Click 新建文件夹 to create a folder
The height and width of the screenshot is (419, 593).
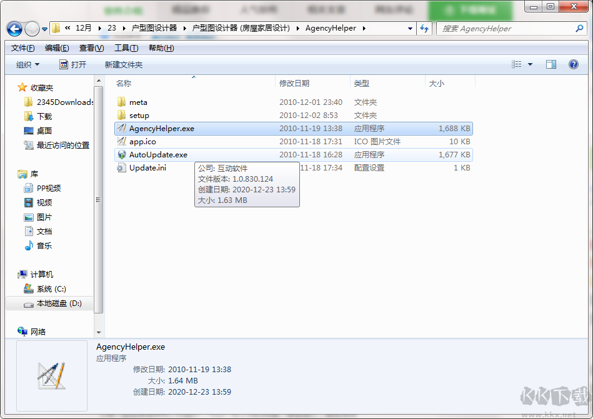(x=123, y=64)
